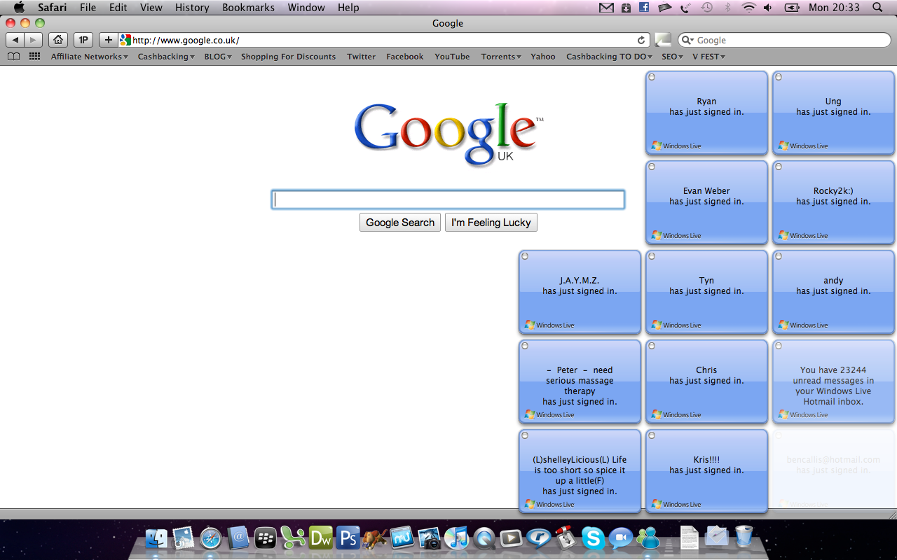The height and width of the screenshot is (560, 897).
Task: Open the Bluetooth status menu
Action: (727, 8)
